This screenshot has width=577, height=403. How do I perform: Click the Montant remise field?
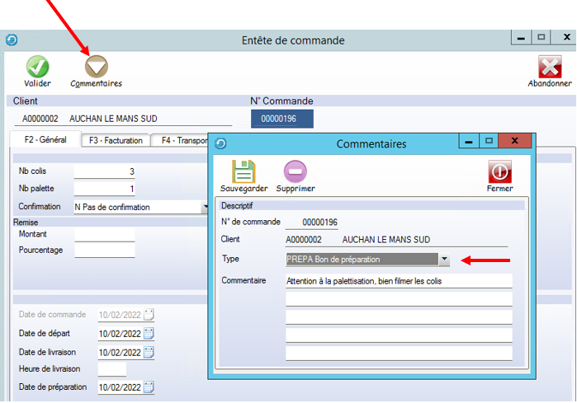pos(104,235)
